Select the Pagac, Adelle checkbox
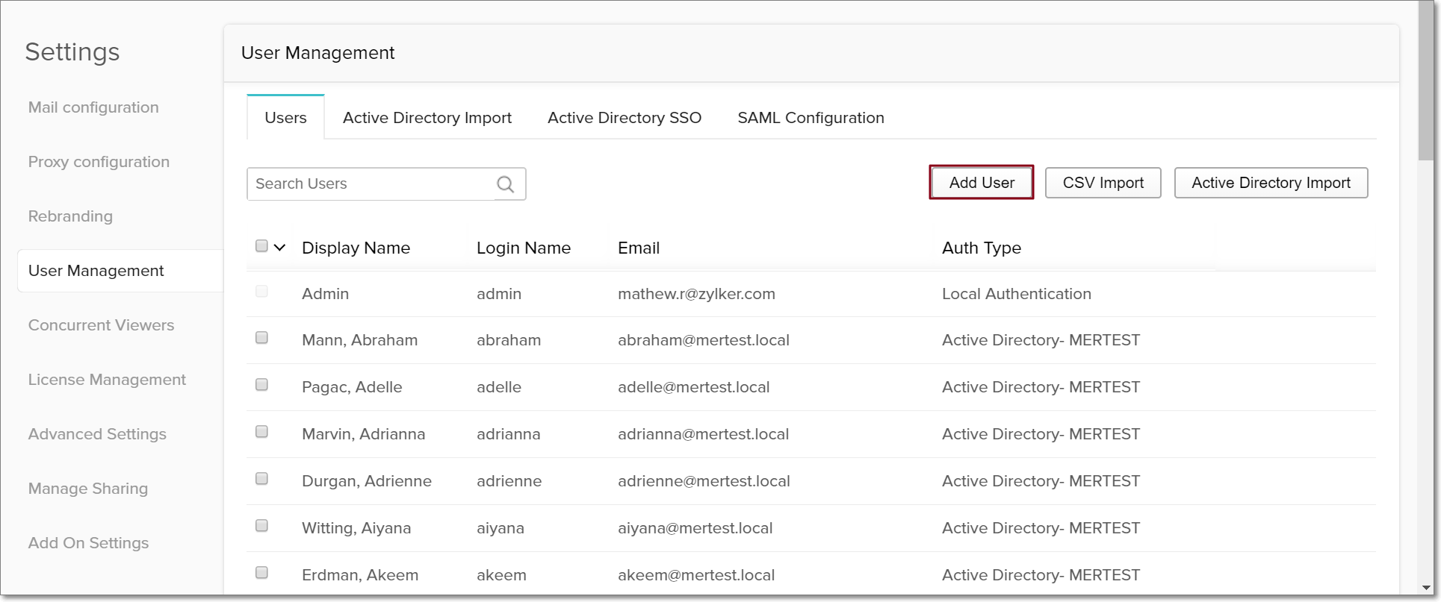The image size is (1441, 602). pyautogui.click(x=261, y=385)
